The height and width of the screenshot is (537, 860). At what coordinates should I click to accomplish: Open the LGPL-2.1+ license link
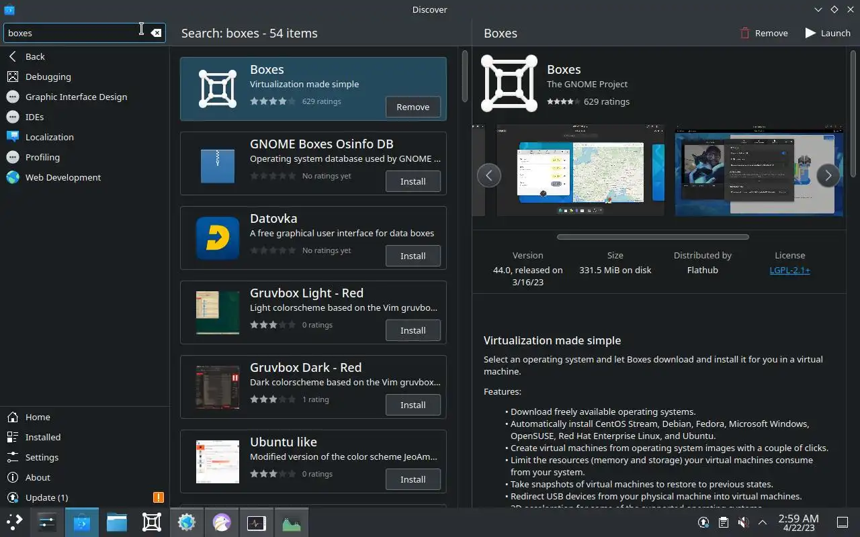coord(789,270)
